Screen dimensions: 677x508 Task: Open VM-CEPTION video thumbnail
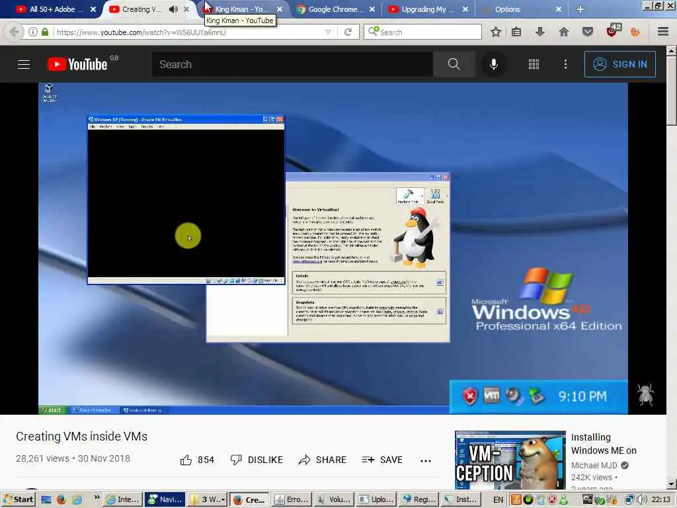(x=510, y=460)
